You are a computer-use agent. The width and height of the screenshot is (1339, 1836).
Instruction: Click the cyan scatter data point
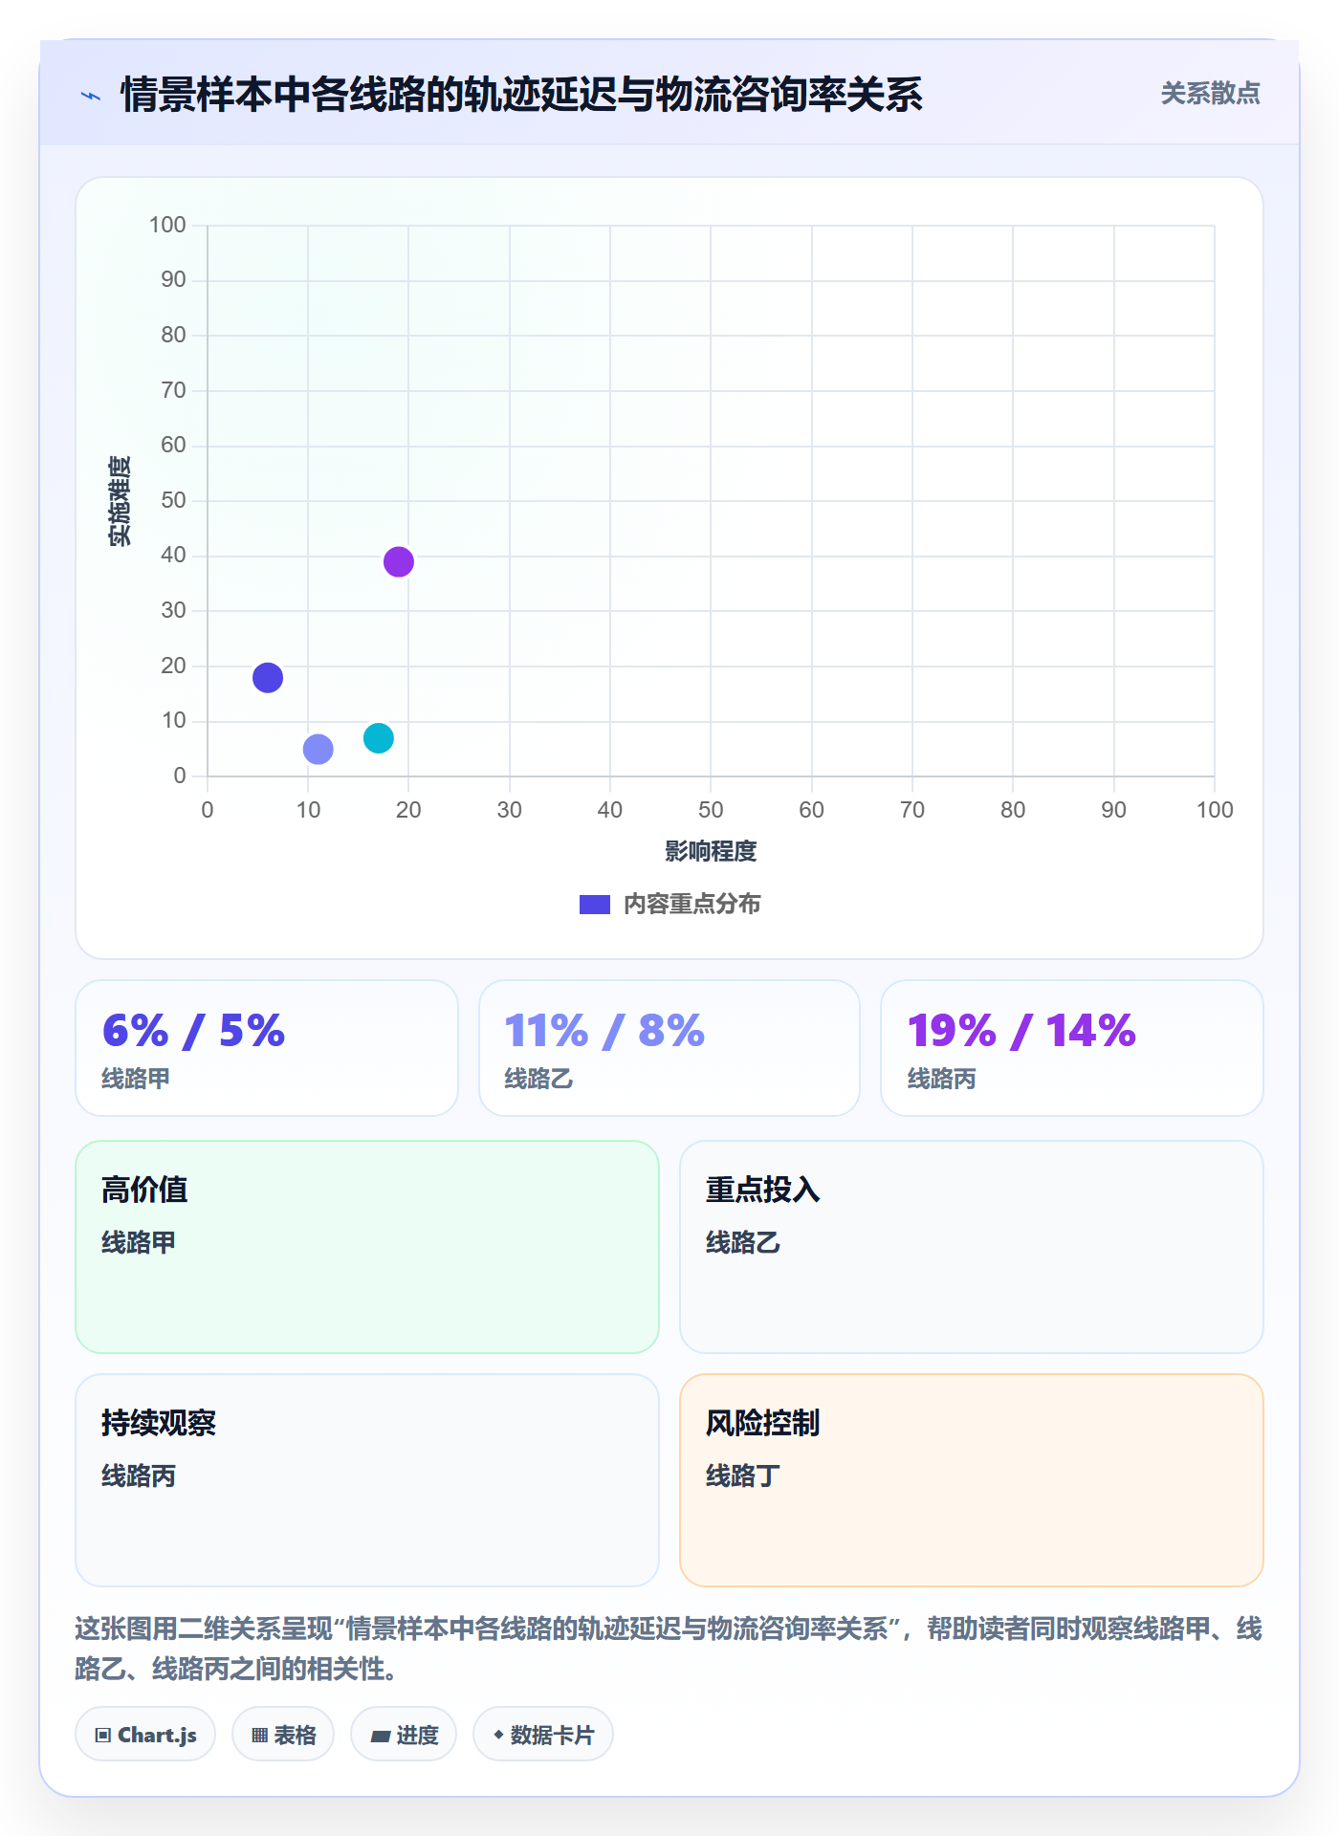(379, 738)
